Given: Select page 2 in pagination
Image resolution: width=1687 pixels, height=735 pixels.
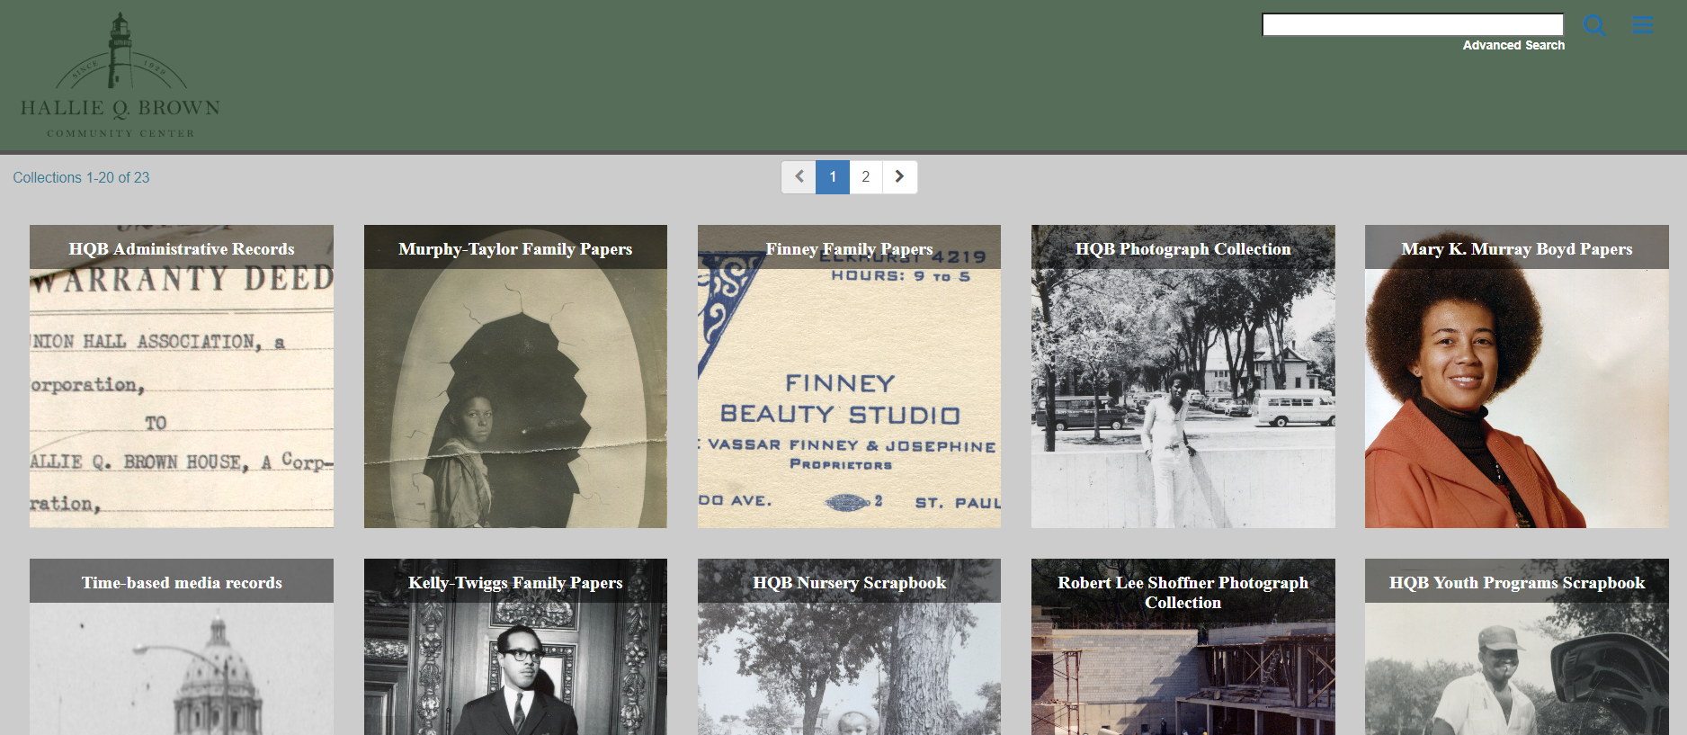Looking at the screenshot, I should tap(866, 177).
